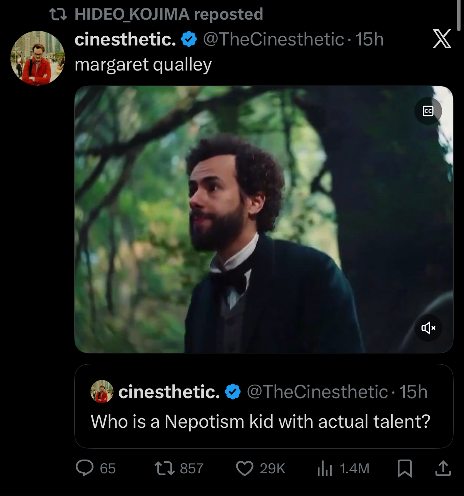Click the blue verified badge beside the top cinesthetic name
The width and height of the screenshot is (464, 496).
(189, 39)
